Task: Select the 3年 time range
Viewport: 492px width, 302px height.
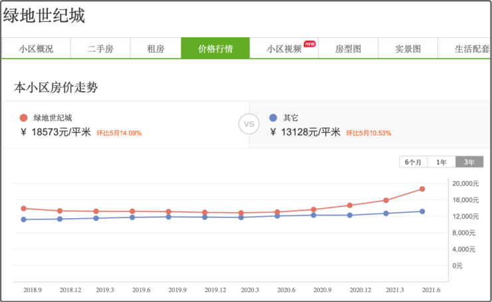Action: coord(469,162)
